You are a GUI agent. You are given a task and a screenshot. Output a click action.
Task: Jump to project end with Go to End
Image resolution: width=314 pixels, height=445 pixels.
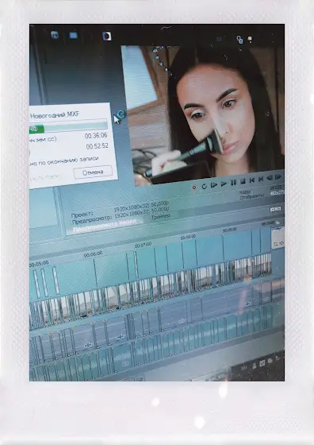pyautogui.click(x=261, y=179)
